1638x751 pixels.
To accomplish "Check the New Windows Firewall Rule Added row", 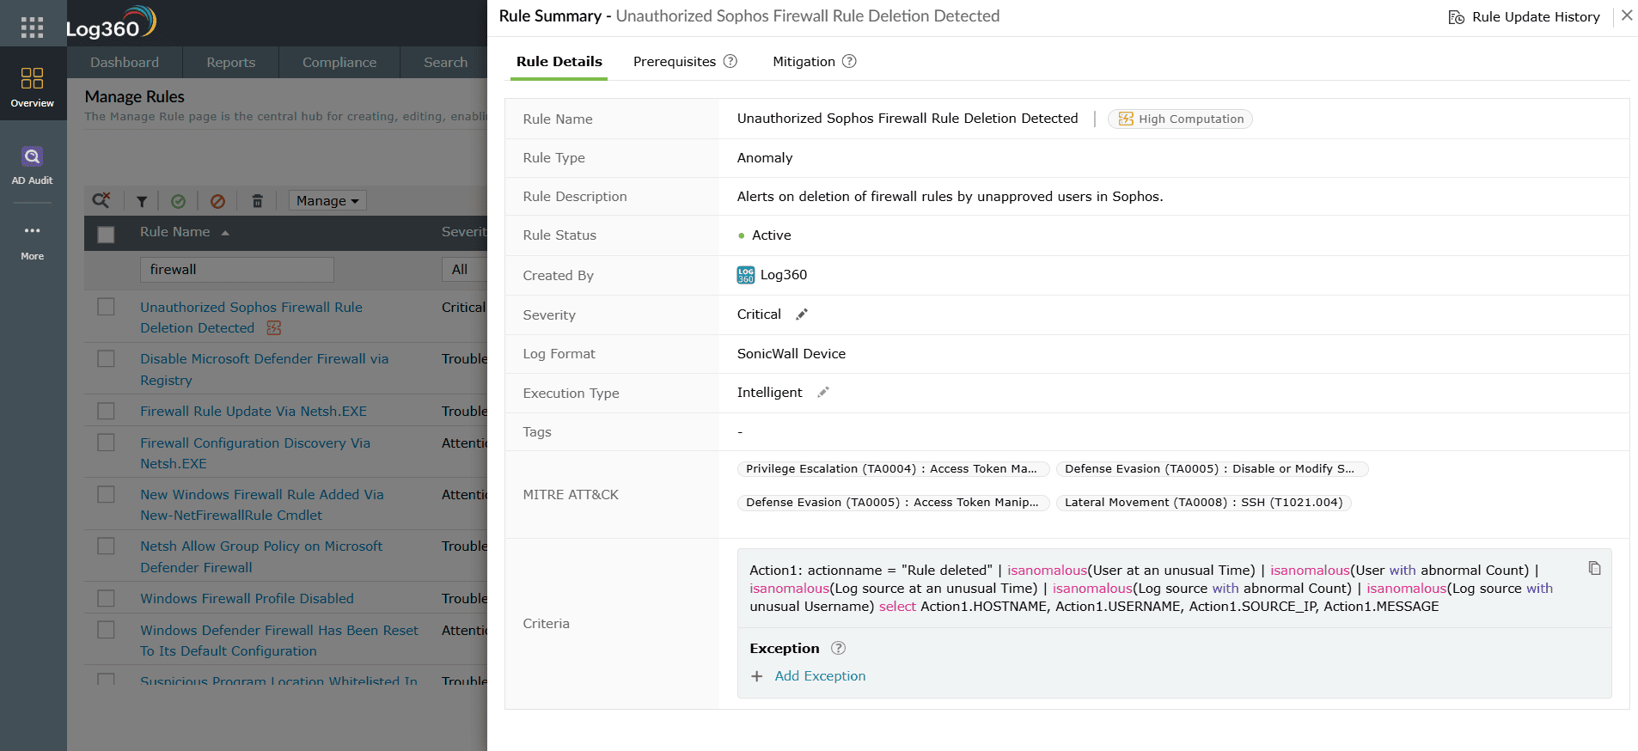I will coord(106,494).
